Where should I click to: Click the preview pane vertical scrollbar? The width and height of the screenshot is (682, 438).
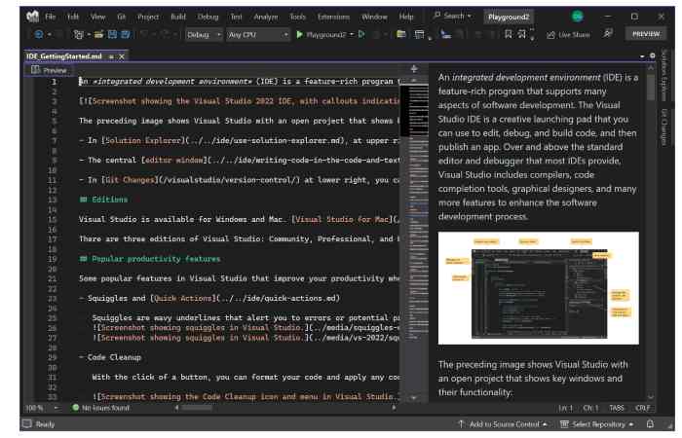click(651, 232)
